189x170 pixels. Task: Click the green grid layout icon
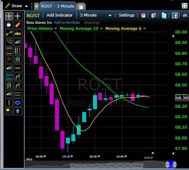(x=185, y=6)
